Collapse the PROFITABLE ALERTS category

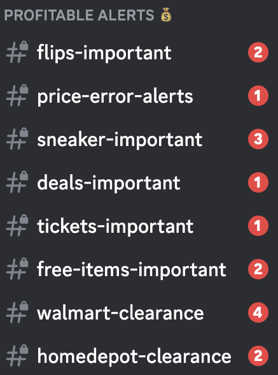[x=80, y=15]
